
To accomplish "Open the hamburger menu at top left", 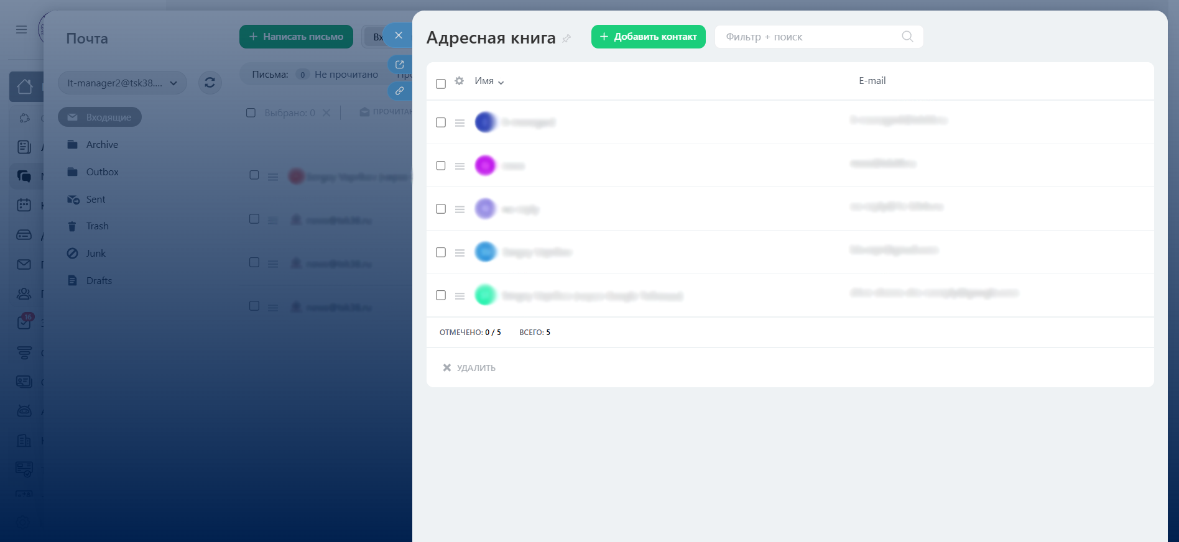I will (x=21, y=29).
